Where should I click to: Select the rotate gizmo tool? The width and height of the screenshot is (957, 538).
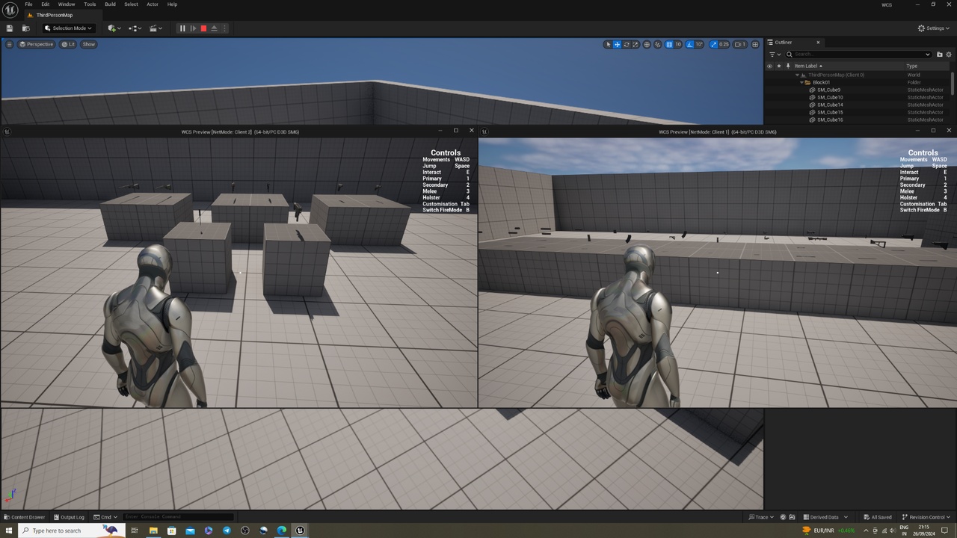pyautogui.click(x=627, y=44)
